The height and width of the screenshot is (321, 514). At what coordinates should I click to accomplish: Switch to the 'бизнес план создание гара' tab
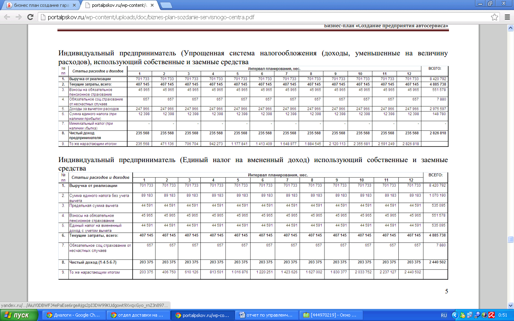pos(40,6)
